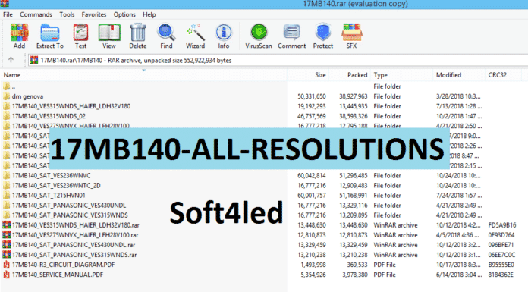528x292 pixels.
Task: Click the archive icon in address bar
Action: click(33, 60)
